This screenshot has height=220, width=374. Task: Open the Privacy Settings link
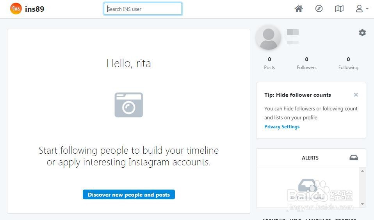coord(282,127)
